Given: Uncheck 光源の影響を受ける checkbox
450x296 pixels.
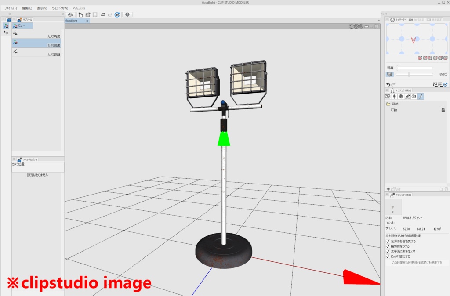Looking at the screenshot, I should [388, 241].
